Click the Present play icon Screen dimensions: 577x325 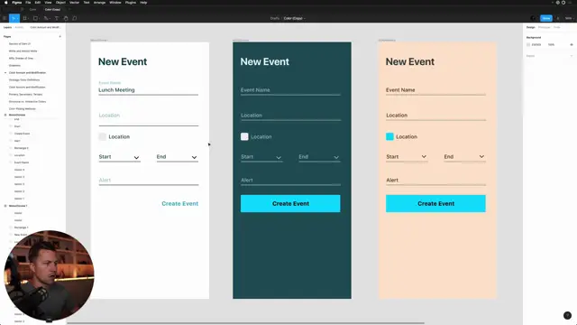(x=558, y=18)
